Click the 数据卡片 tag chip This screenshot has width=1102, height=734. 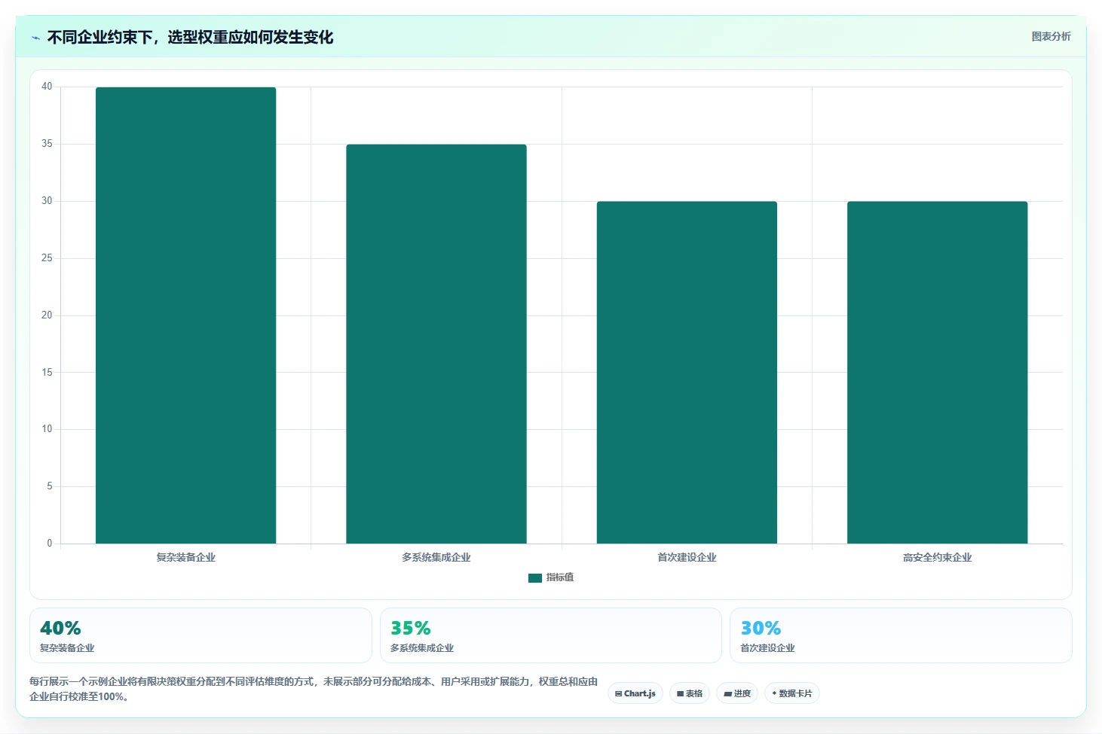point(792,693)
